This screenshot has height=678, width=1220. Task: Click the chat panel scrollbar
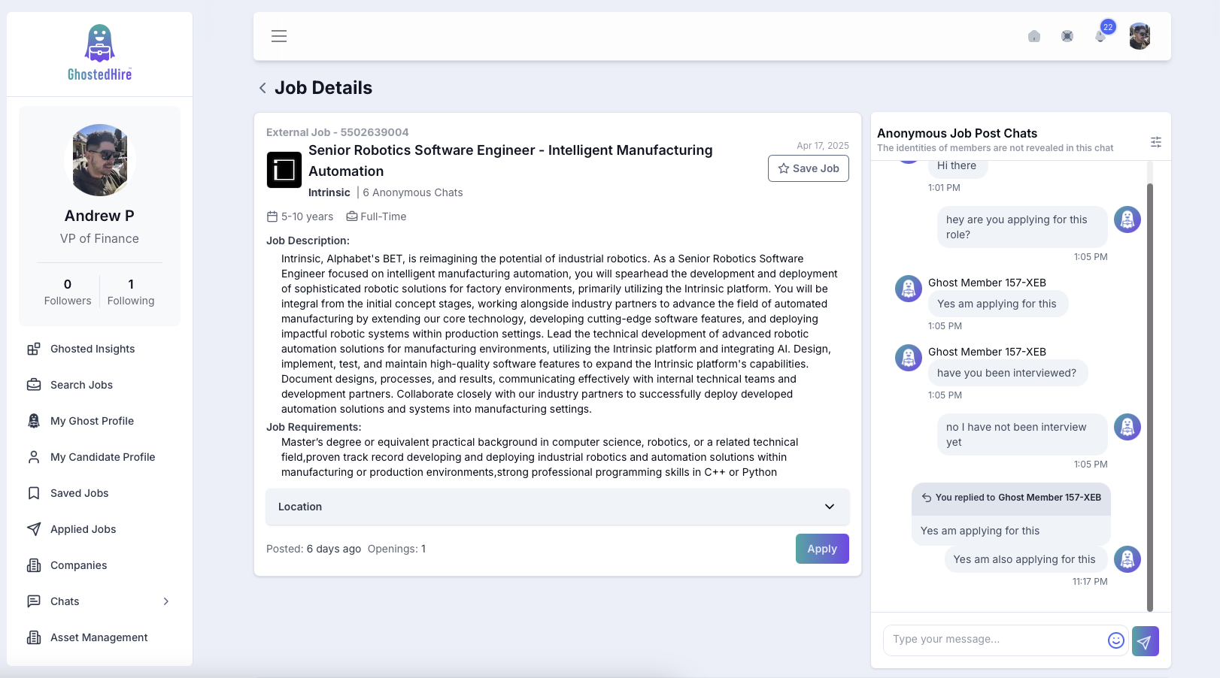[x=1149, y=397]
